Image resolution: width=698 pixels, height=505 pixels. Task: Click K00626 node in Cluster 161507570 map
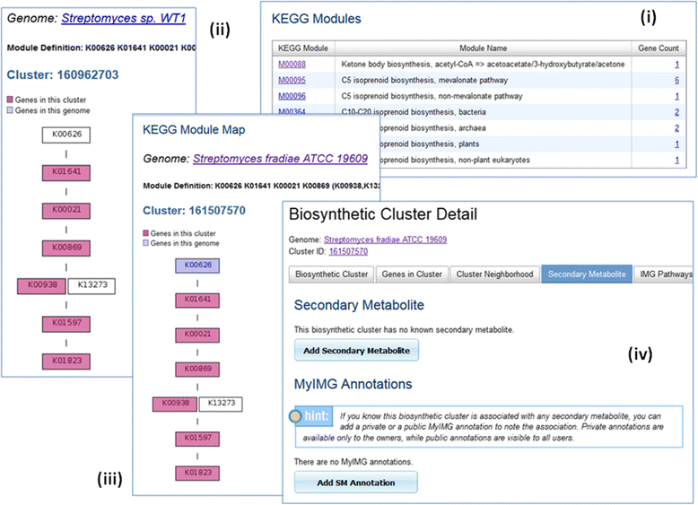(x=197, y=266)
